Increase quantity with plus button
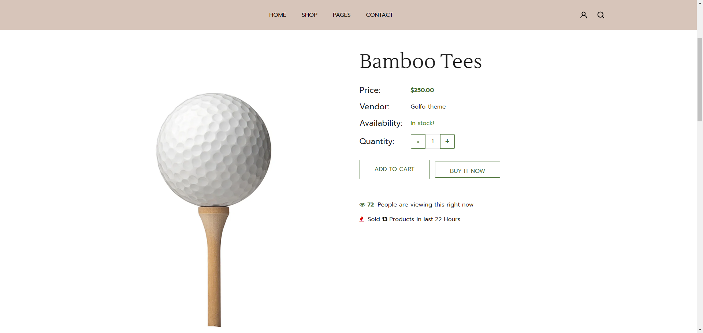The width and height of the screenshot is (703, 333). click(x=447, y=141)
